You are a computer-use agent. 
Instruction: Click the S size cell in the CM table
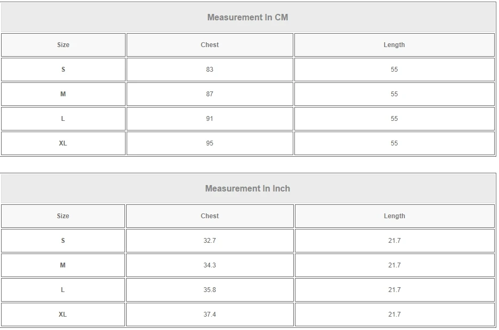[63, 70]
